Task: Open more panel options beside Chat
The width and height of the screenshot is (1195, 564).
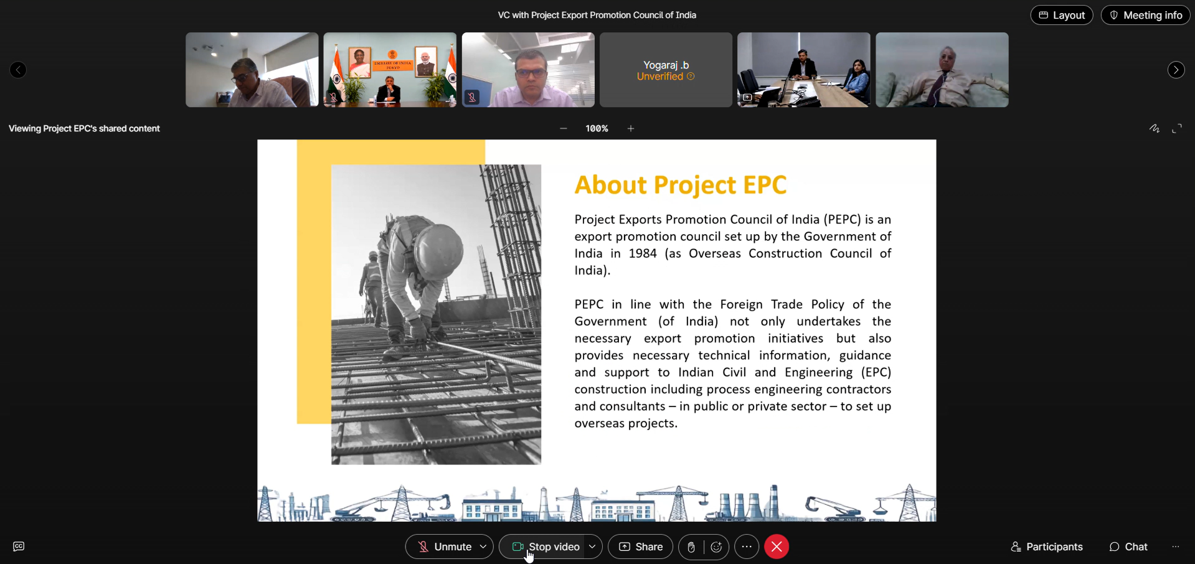Action: point(1176,547)
